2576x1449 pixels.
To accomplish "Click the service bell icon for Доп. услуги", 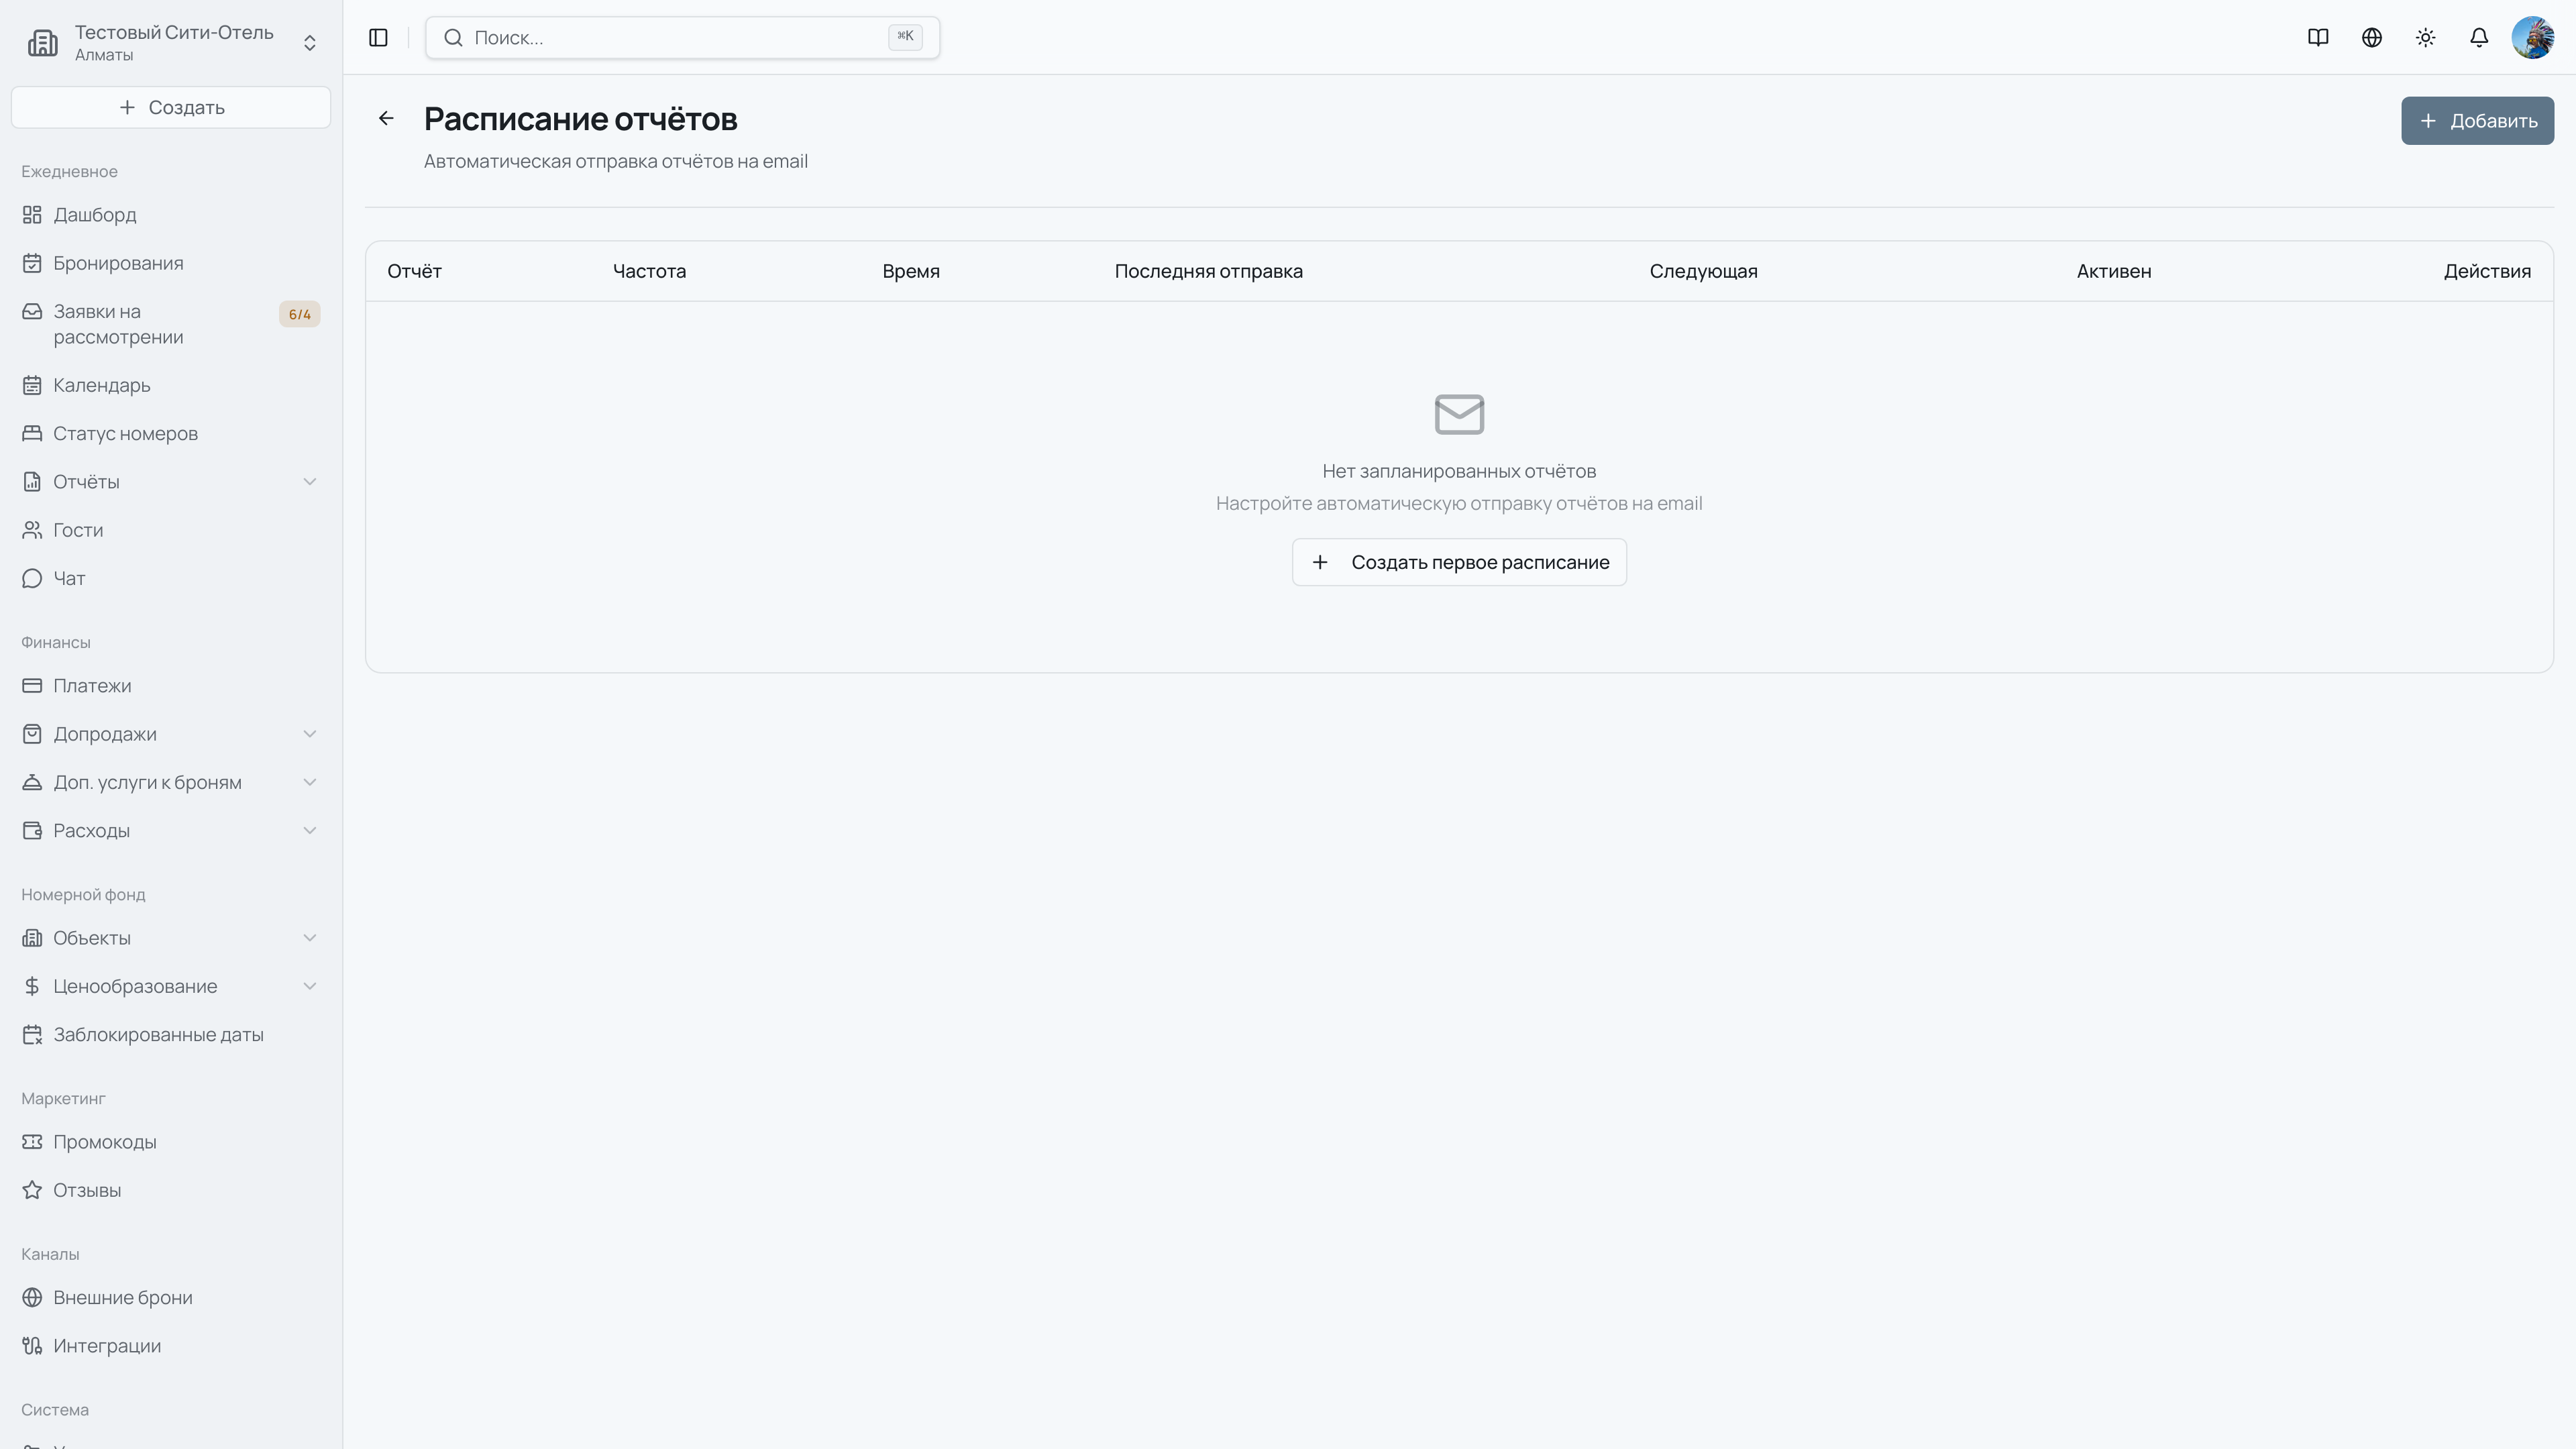I will (32, 782).
